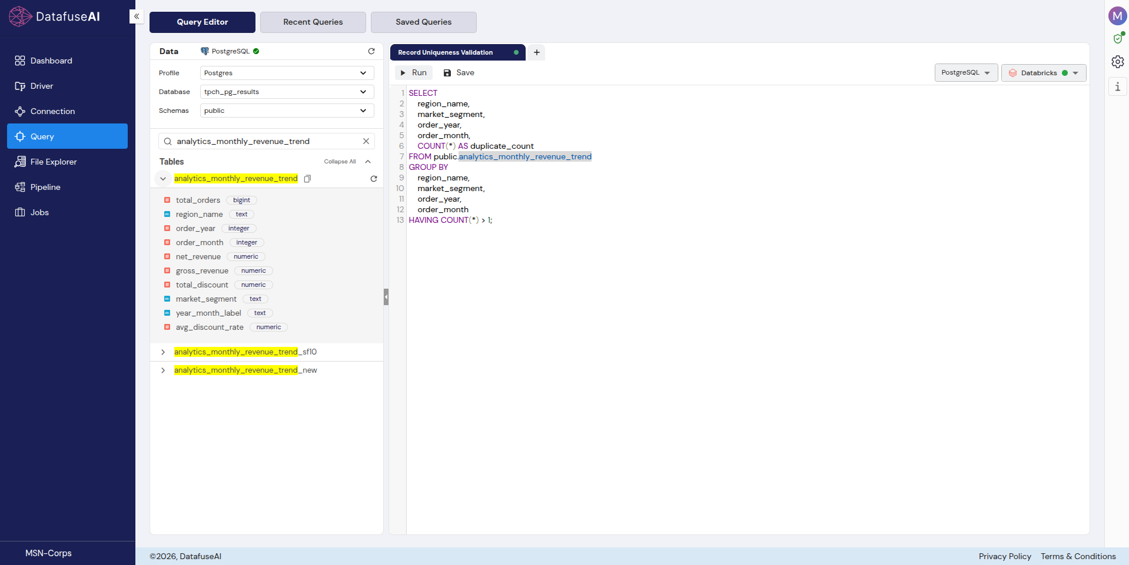Click the DatafuseAI logo
1129x565 pixels.
click(55, 16)
